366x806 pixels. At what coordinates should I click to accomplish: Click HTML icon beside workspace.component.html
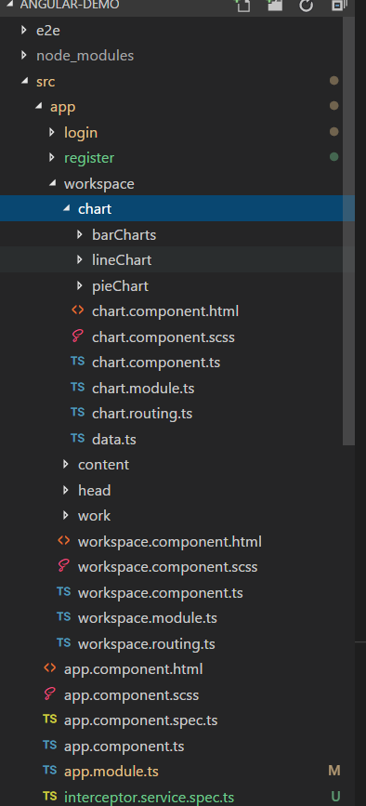click(x=64, y=540)
